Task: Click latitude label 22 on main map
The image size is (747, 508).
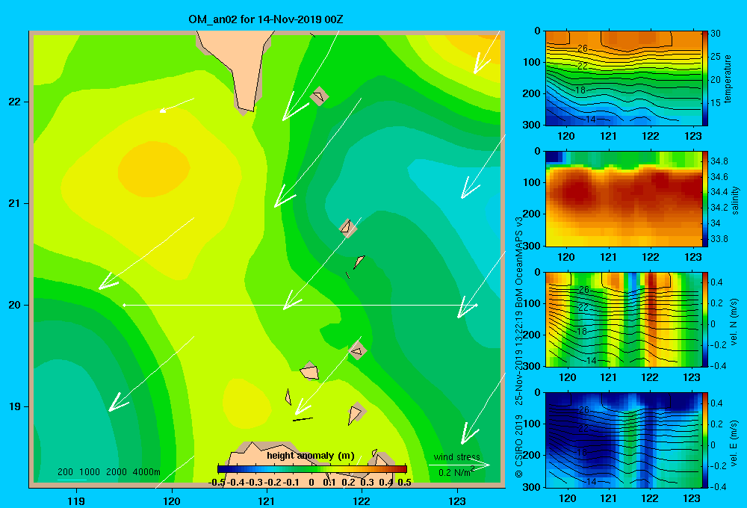Action: [x=15, y=102]
